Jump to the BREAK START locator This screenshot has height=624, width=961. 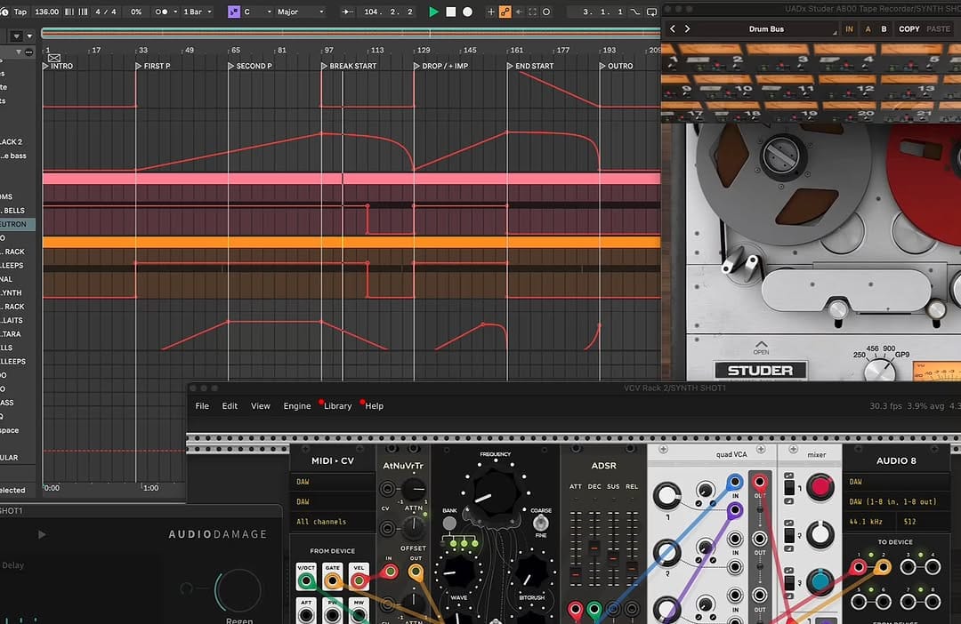(x=349, y=66)
